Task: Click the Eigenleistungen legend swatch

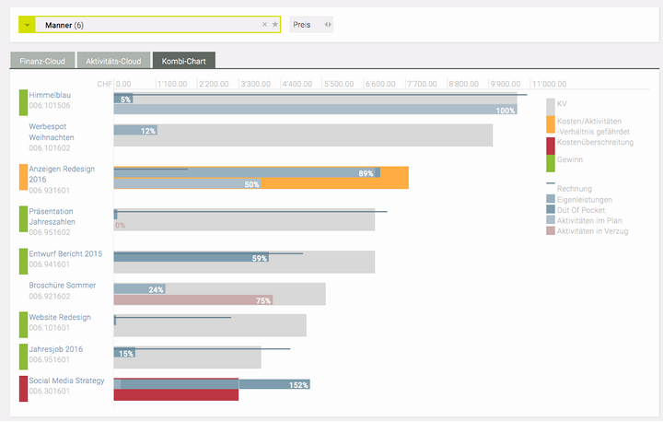Action: point(551,199)
